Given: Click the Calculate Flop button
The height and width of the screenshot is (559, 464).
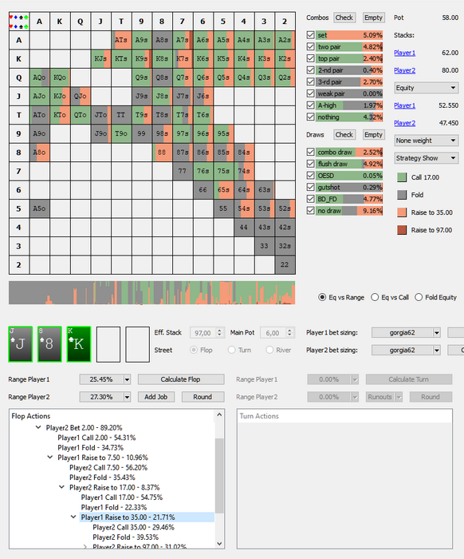Looking at the screenshot, I should 181,379.
